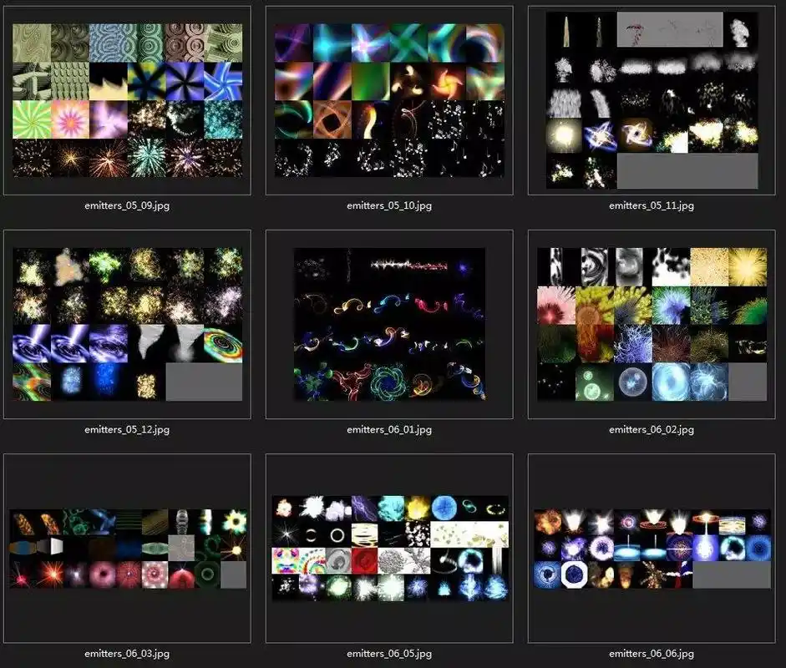Screen dimensions: 786x668
Task: Select the emitters_06_05.jpg filename label
Action: [x=389, y=653]
